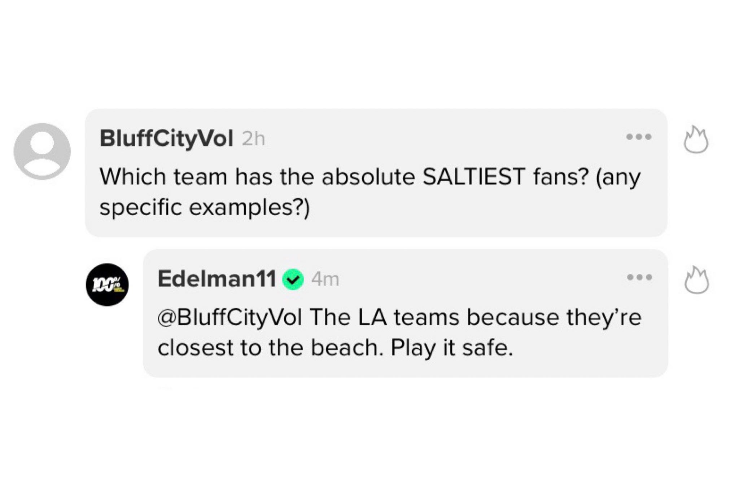
Task: Click the word "because" in Edelman11's reply
Action: 512,317
